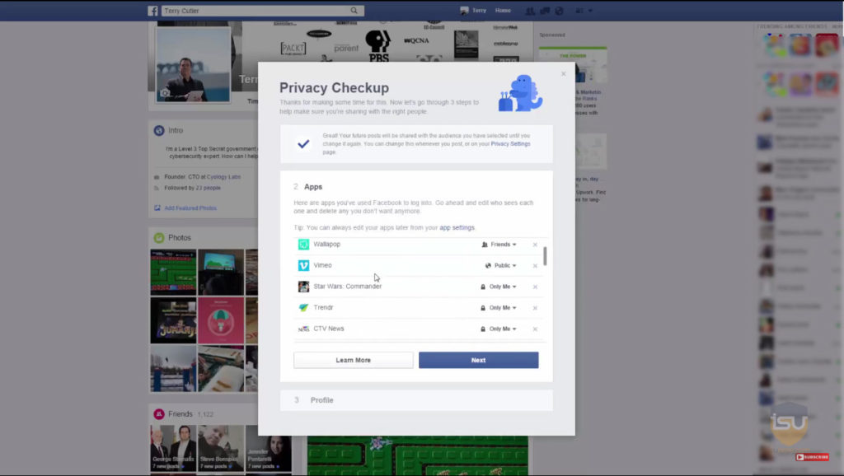
Task: Click the Vimeo app icon
Action: (303, 266)
